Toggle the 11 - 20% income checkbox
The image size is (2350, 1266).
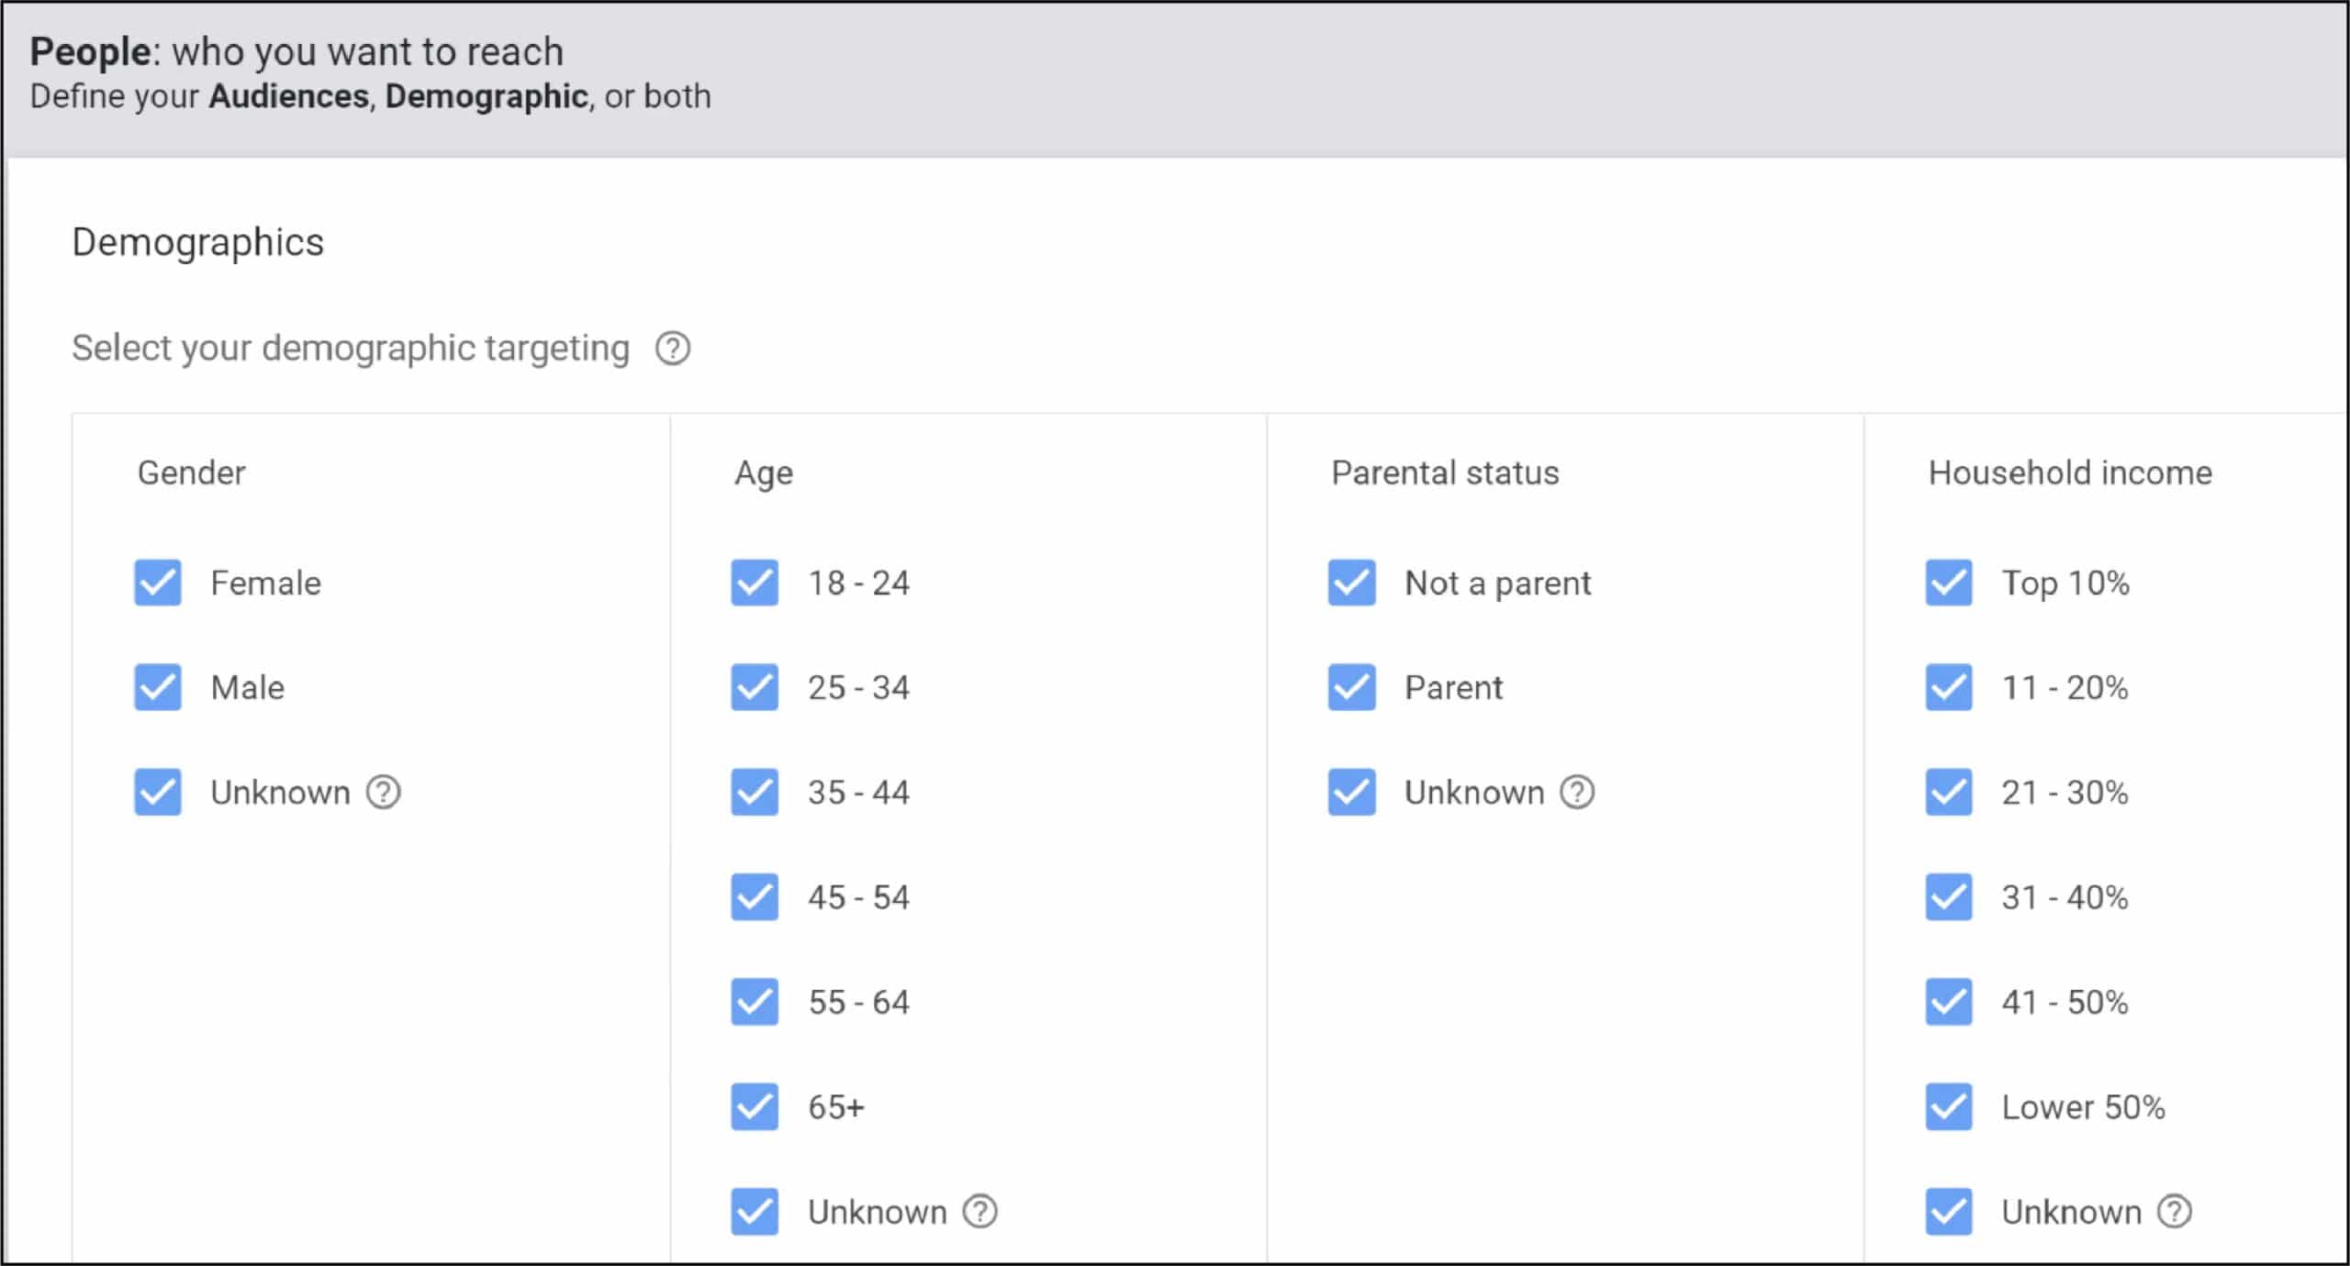click(1949, 687)
